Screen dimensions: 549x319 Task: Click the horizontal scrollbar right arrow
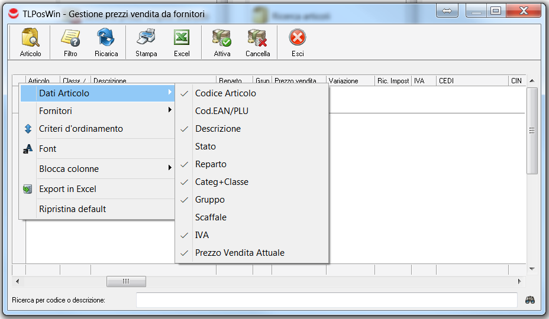tap(519, 281)
